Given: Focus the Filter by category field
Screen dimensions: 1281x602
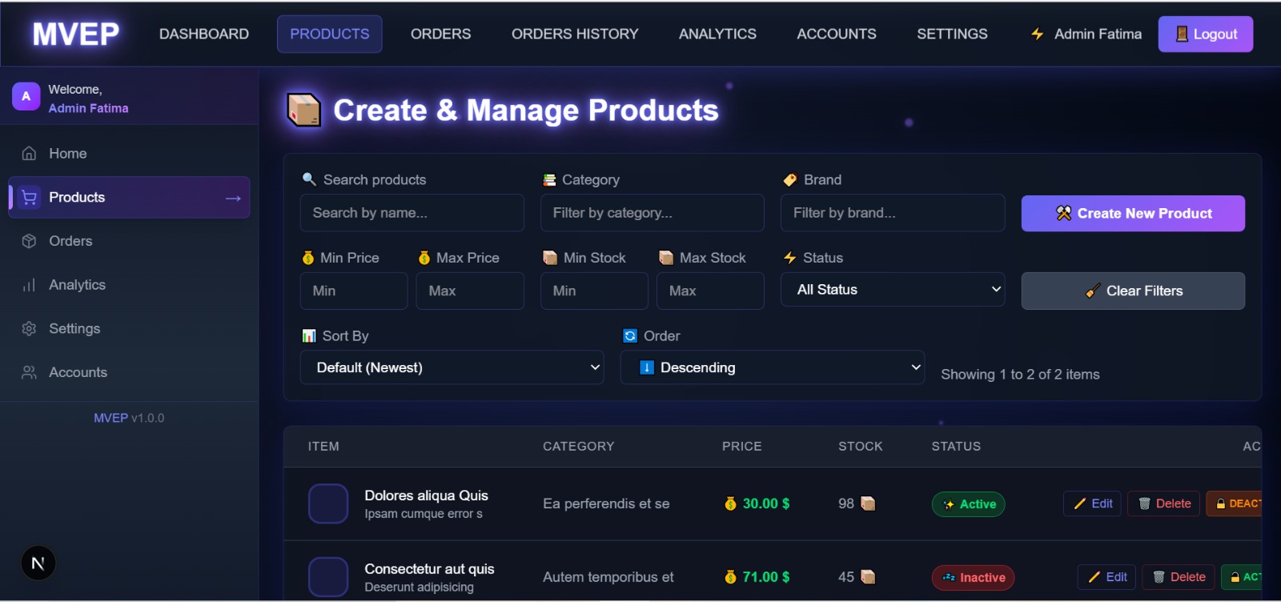Looking at the screenshot, I should point(652,213).
